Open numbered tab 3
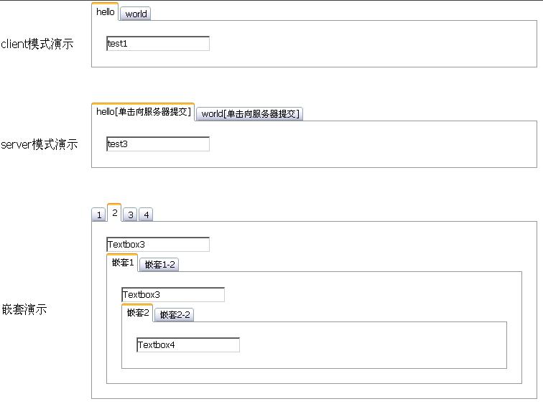Viewport: 543px width, 404px height. [130, 215]
